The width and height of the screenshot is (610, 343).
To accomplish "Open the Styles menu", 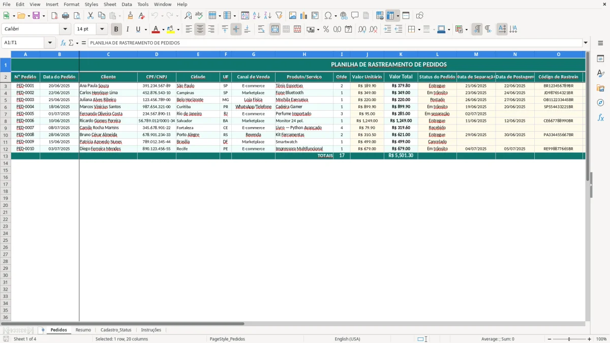I will pyautogui.click(x=91, y=4).
